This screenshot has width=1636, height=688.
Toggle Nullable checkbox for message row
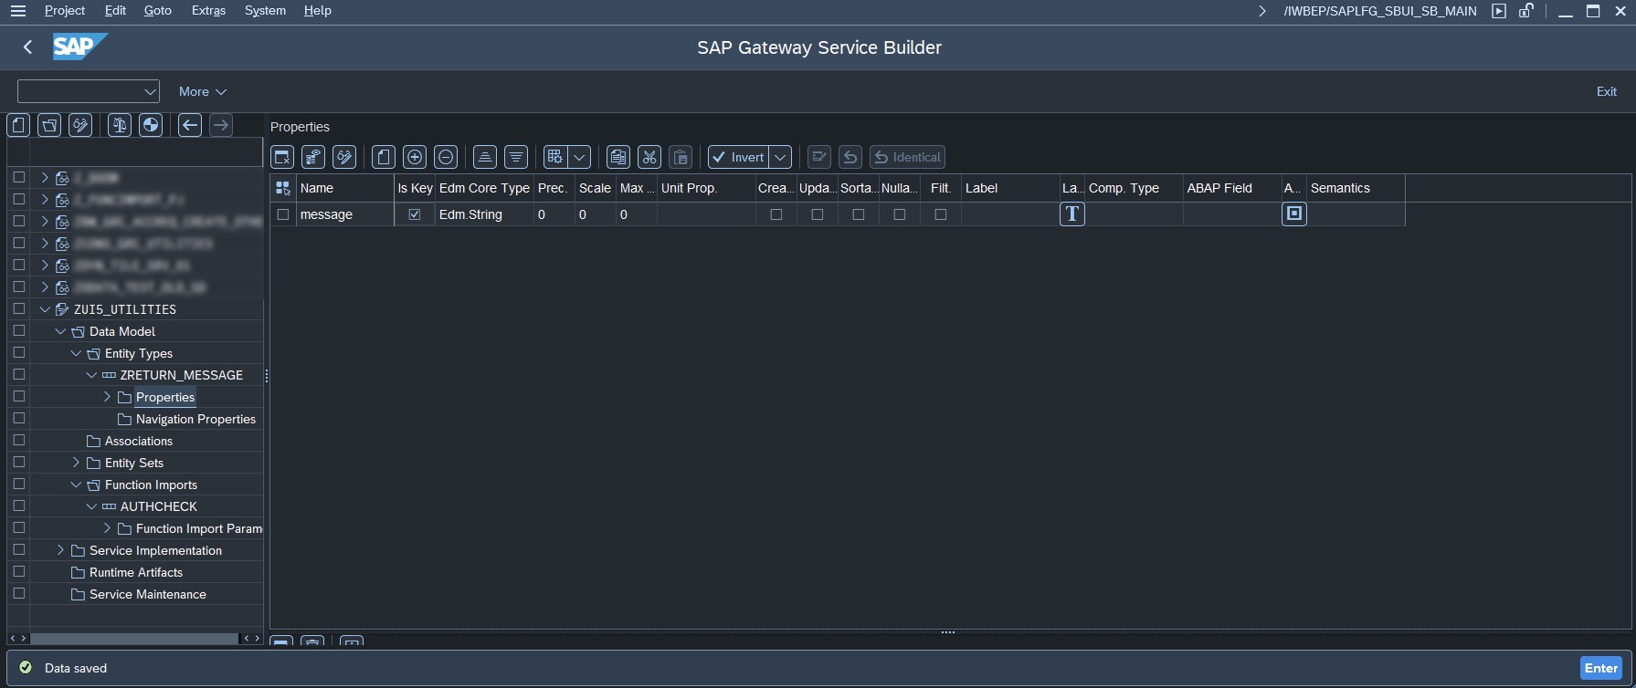click(900, 214)
